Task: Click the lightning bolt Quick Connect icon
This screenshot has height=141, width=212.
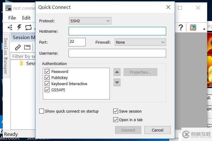Action: pyautogui.click(x=19, y=27)
